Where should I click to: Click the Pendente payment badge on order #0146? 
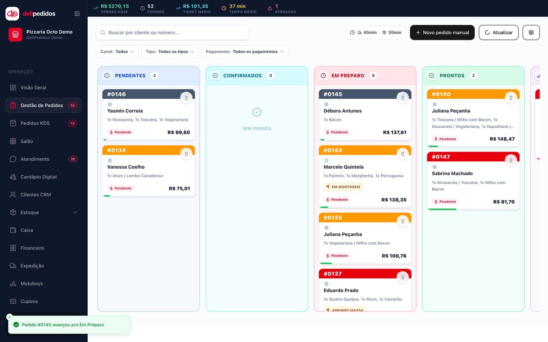(x=121, y=132)
